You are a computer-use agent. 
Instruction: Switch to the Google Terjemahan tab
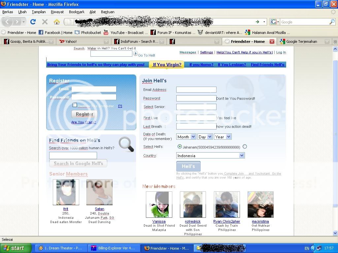point(304,42)
